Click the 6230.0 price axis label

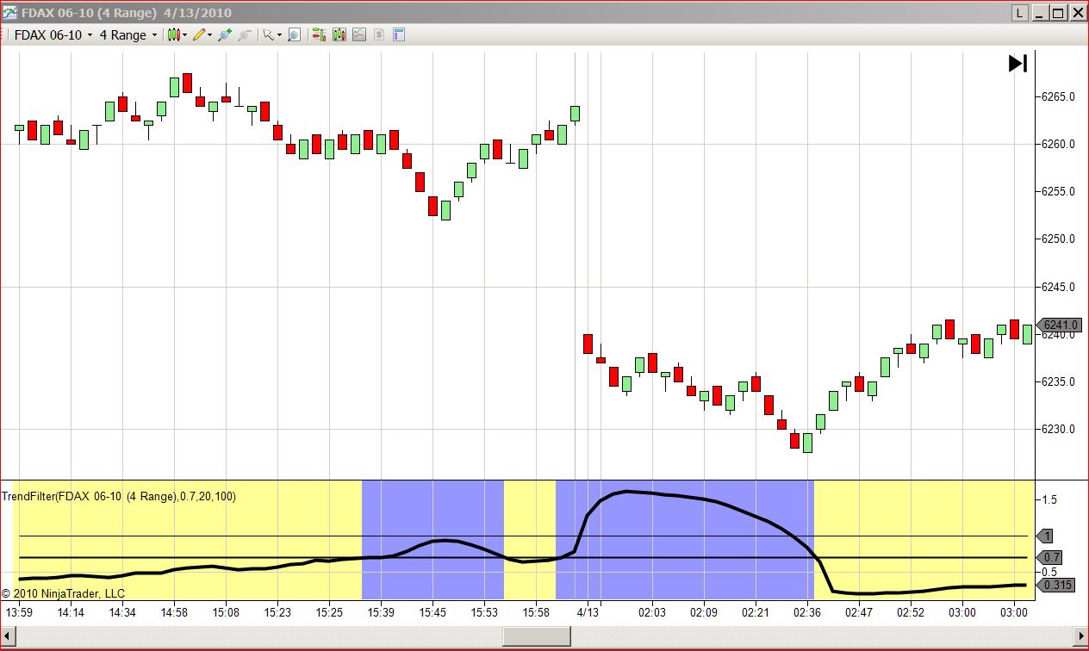click(1059, 430)
